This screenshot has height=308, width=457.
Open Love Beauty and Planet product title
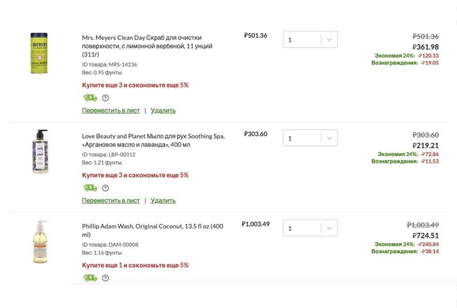click(x=153, y=140)
